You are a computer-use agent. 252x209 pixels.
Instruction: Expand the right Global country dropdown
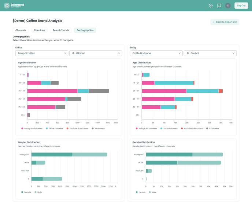click(x=210, y=53)
